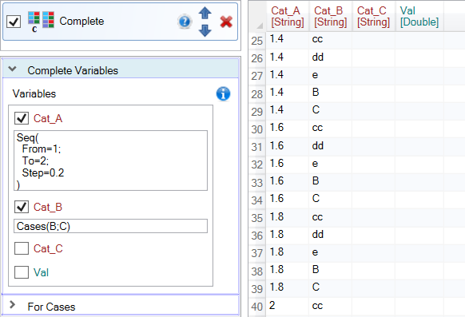Move Complete step up with arrow
Viewport: 465px width, 317px height.
(205, 13)
